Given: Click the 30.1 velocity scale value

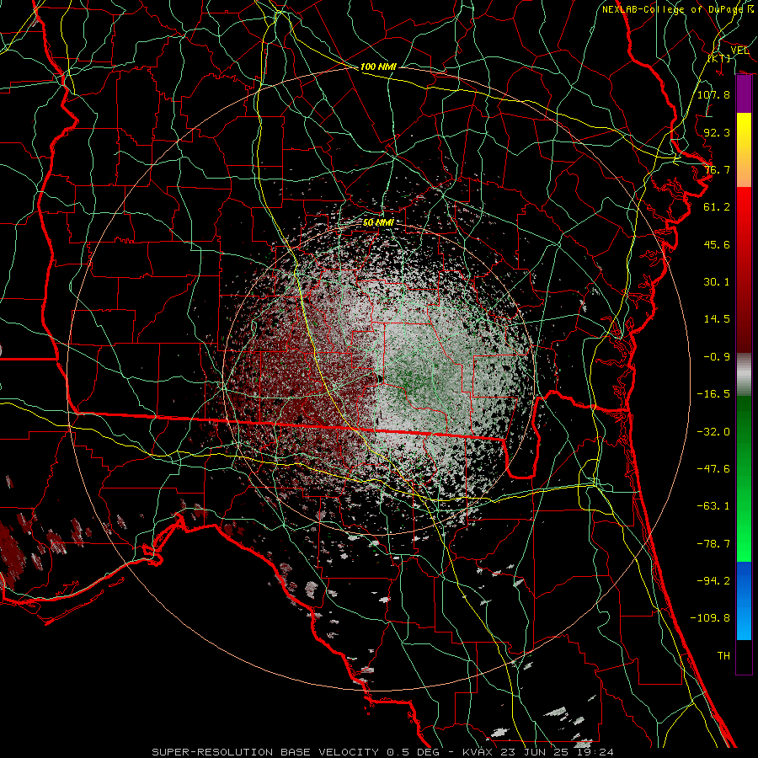Looking at the screenshot, I should tap(717, 282).
